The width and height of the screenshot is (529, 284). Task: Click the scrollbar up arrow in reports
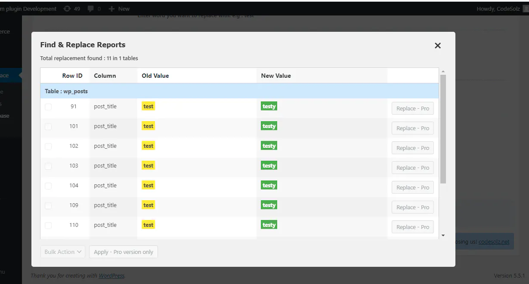point(443,71)
